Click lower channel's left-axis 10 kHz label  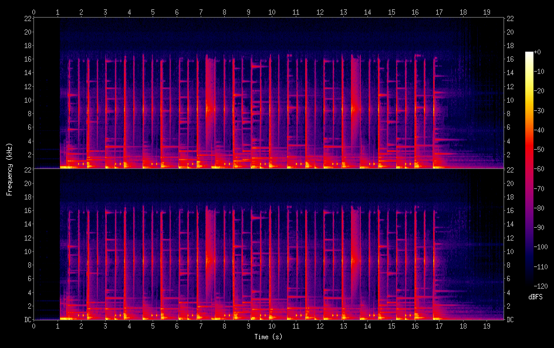point(27,251)
